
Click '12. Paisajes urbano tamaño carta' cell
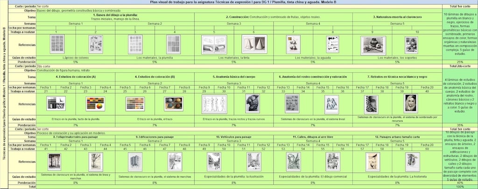point(397,137)
